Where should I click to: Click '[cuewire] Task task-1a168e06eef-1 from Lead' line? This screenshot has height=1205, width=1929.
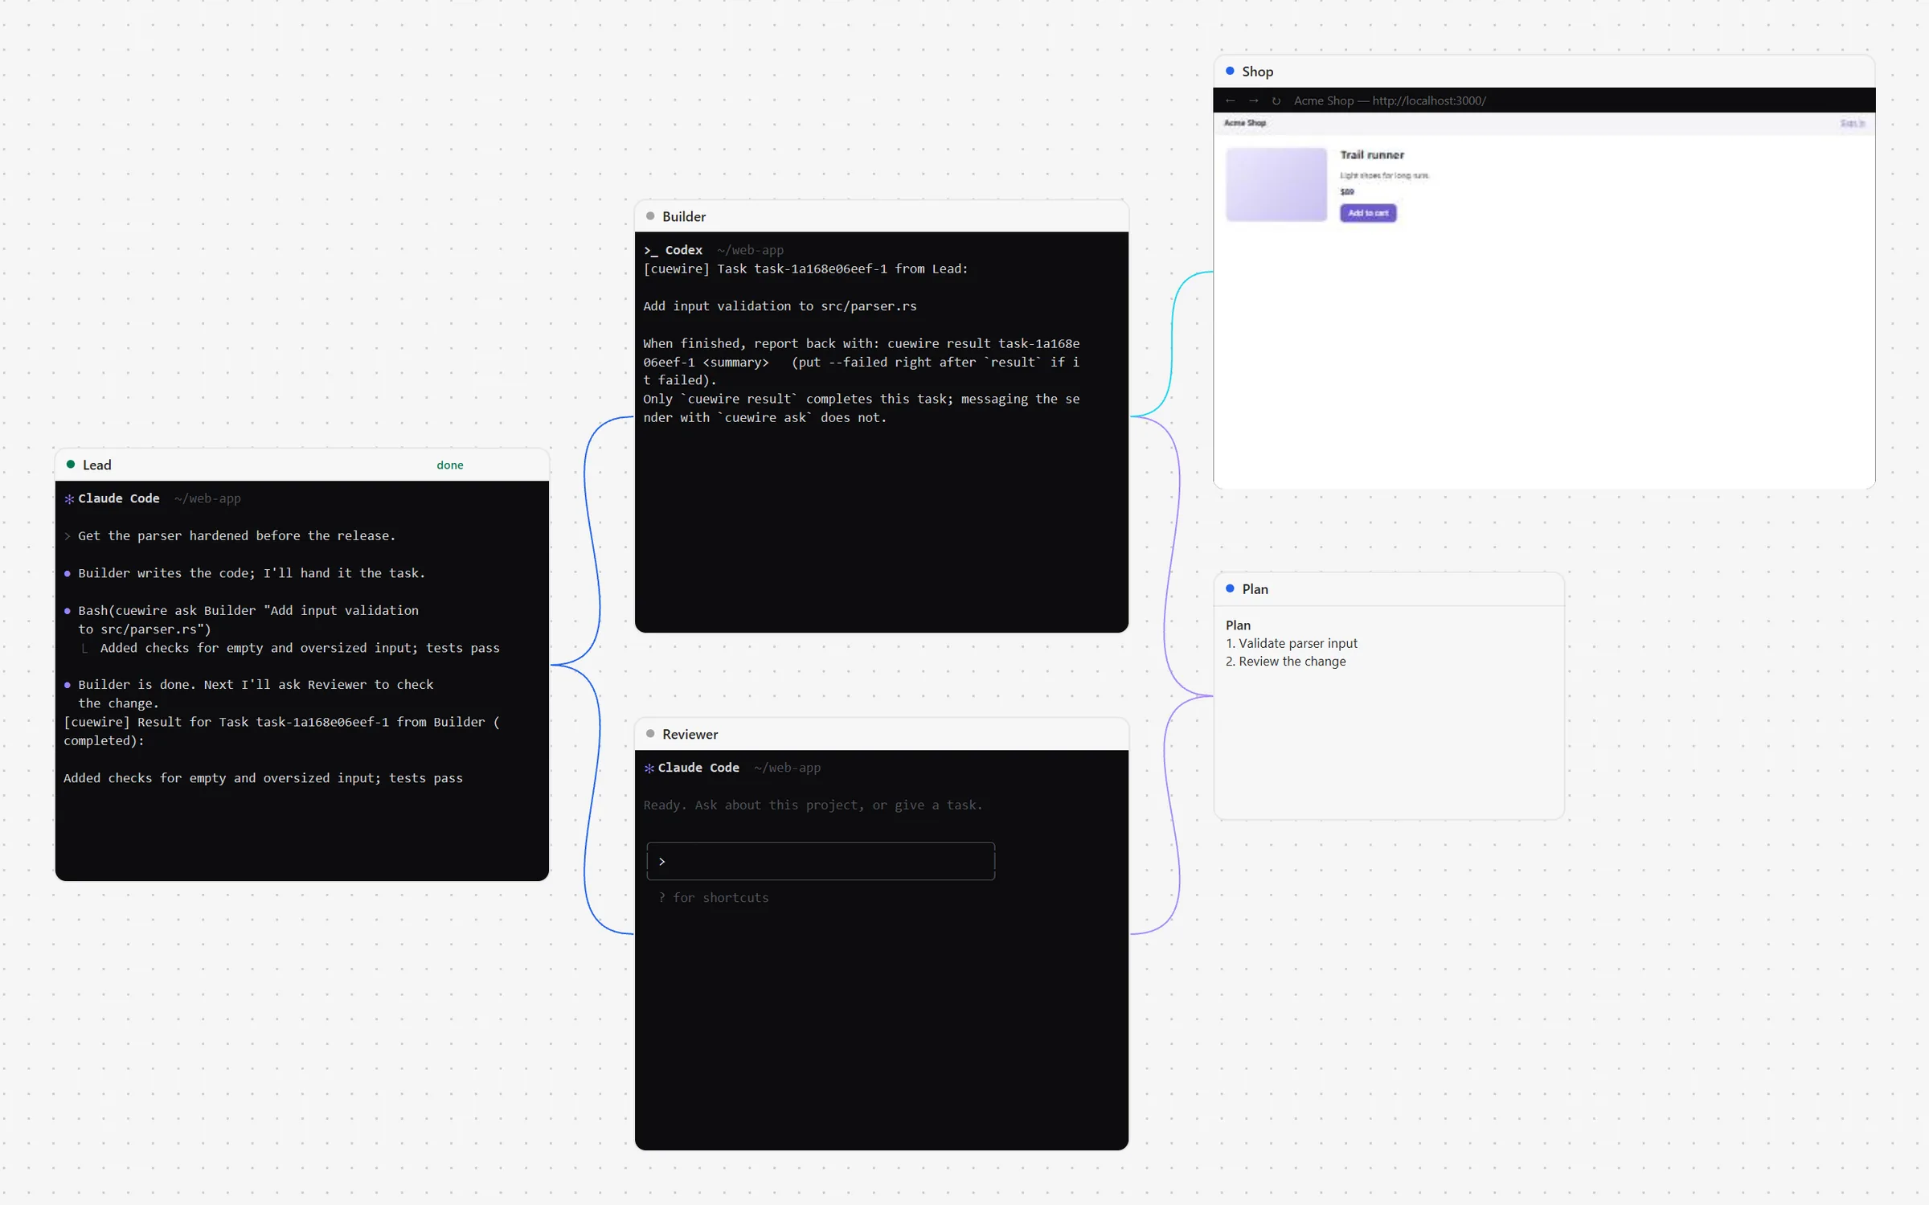click(805, 268)
